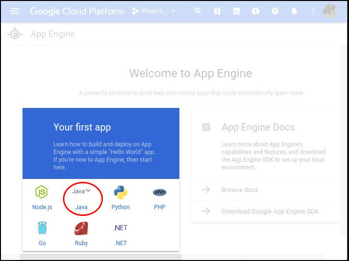Choose the Ruby language link

[x=81, y=243]
